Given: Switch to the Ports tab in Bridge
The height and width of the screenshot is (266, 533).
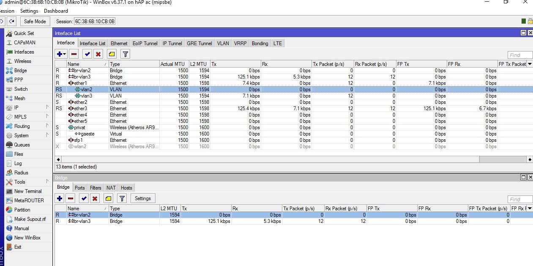Looking at the screenshot, I should (80, 188).
